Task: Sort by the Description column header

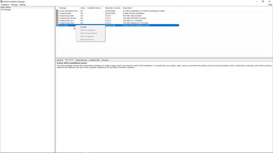Action: (x=128, y=8)
